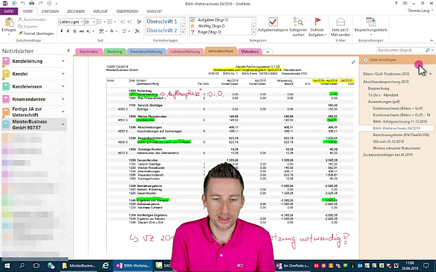Image resolution: width=436 pixels, height=272 pixels.
Task: Click Format übertragen painter icon
Action: (27, 32)
